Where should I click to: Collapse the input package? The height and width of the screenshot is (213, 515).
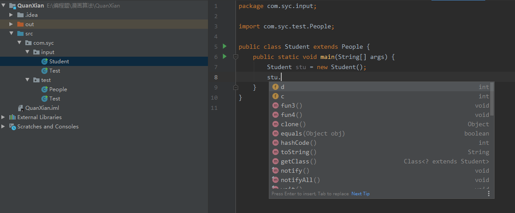[x=27, y=52]
